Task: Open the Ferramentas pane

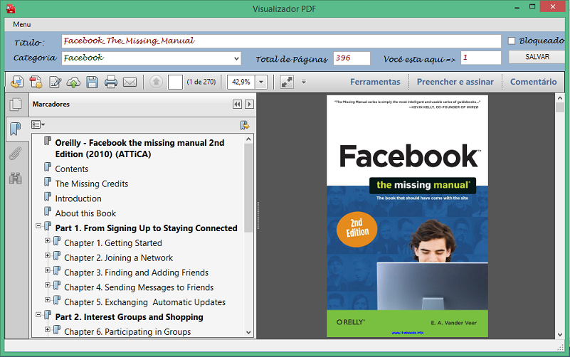Action: (375, 82)
